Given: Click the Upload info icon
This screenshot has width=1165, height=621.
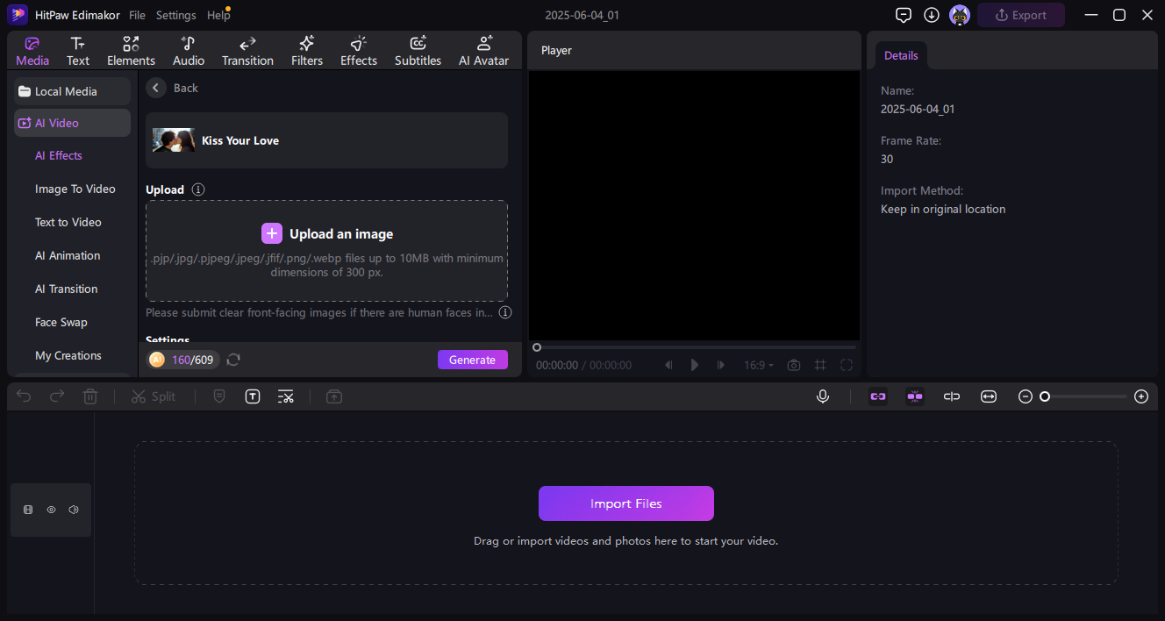Looking at the screenshot, I should click(198, 189).
